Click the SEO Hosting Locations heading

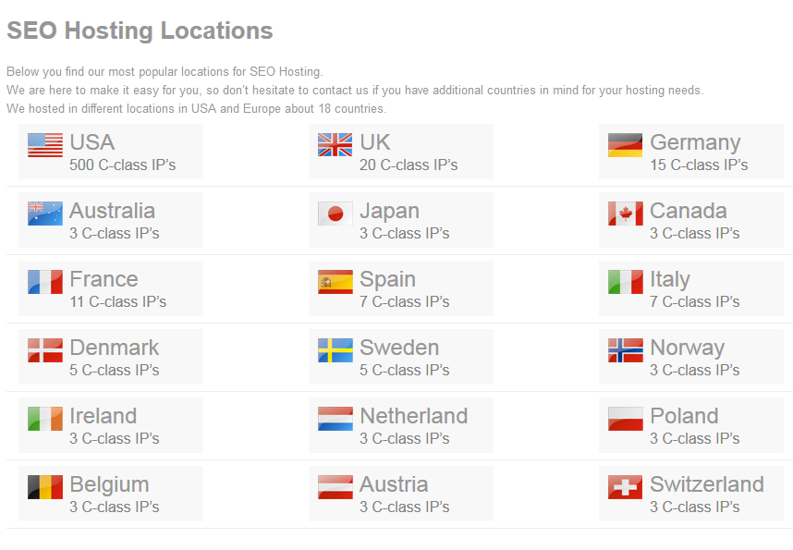pyautogui.click(x=140, y=31)
